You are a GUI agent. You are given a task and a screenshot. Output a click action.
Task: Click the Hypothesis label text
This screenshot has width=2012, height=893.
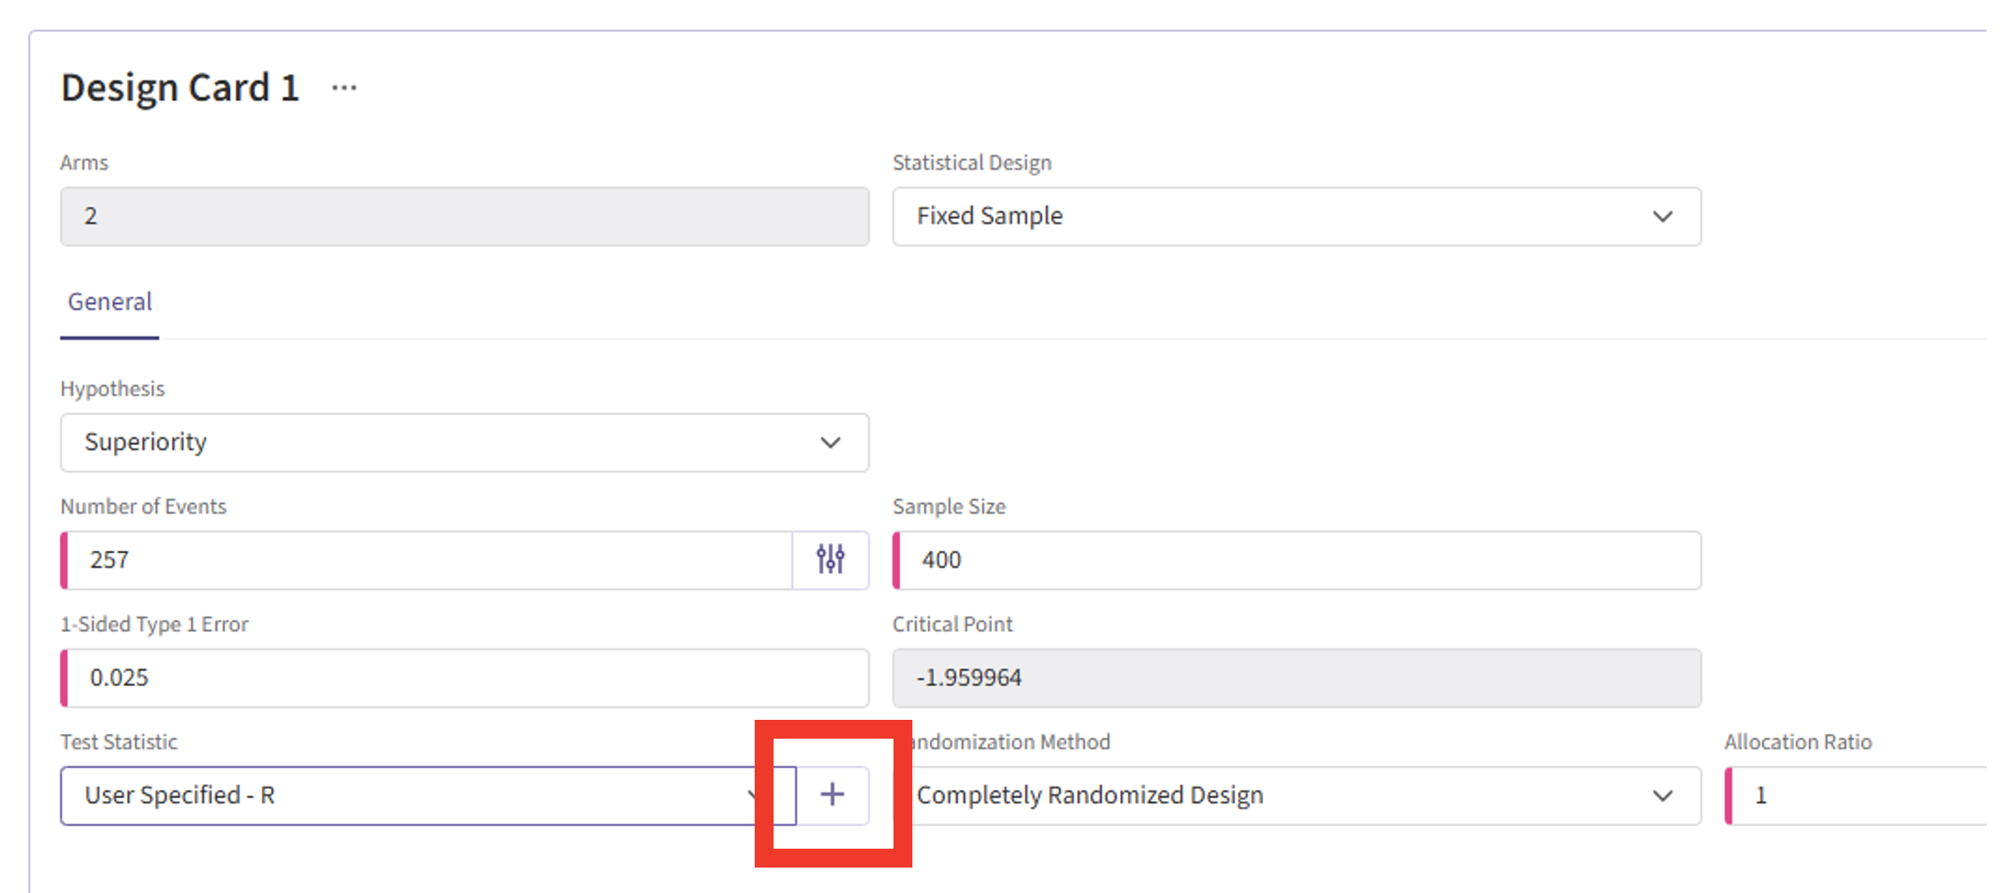pyautogui.click(x=113, y=389)
